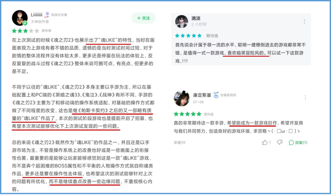
Task: Click the username Liiiiiiiii
Action: (x=37, y=15)
